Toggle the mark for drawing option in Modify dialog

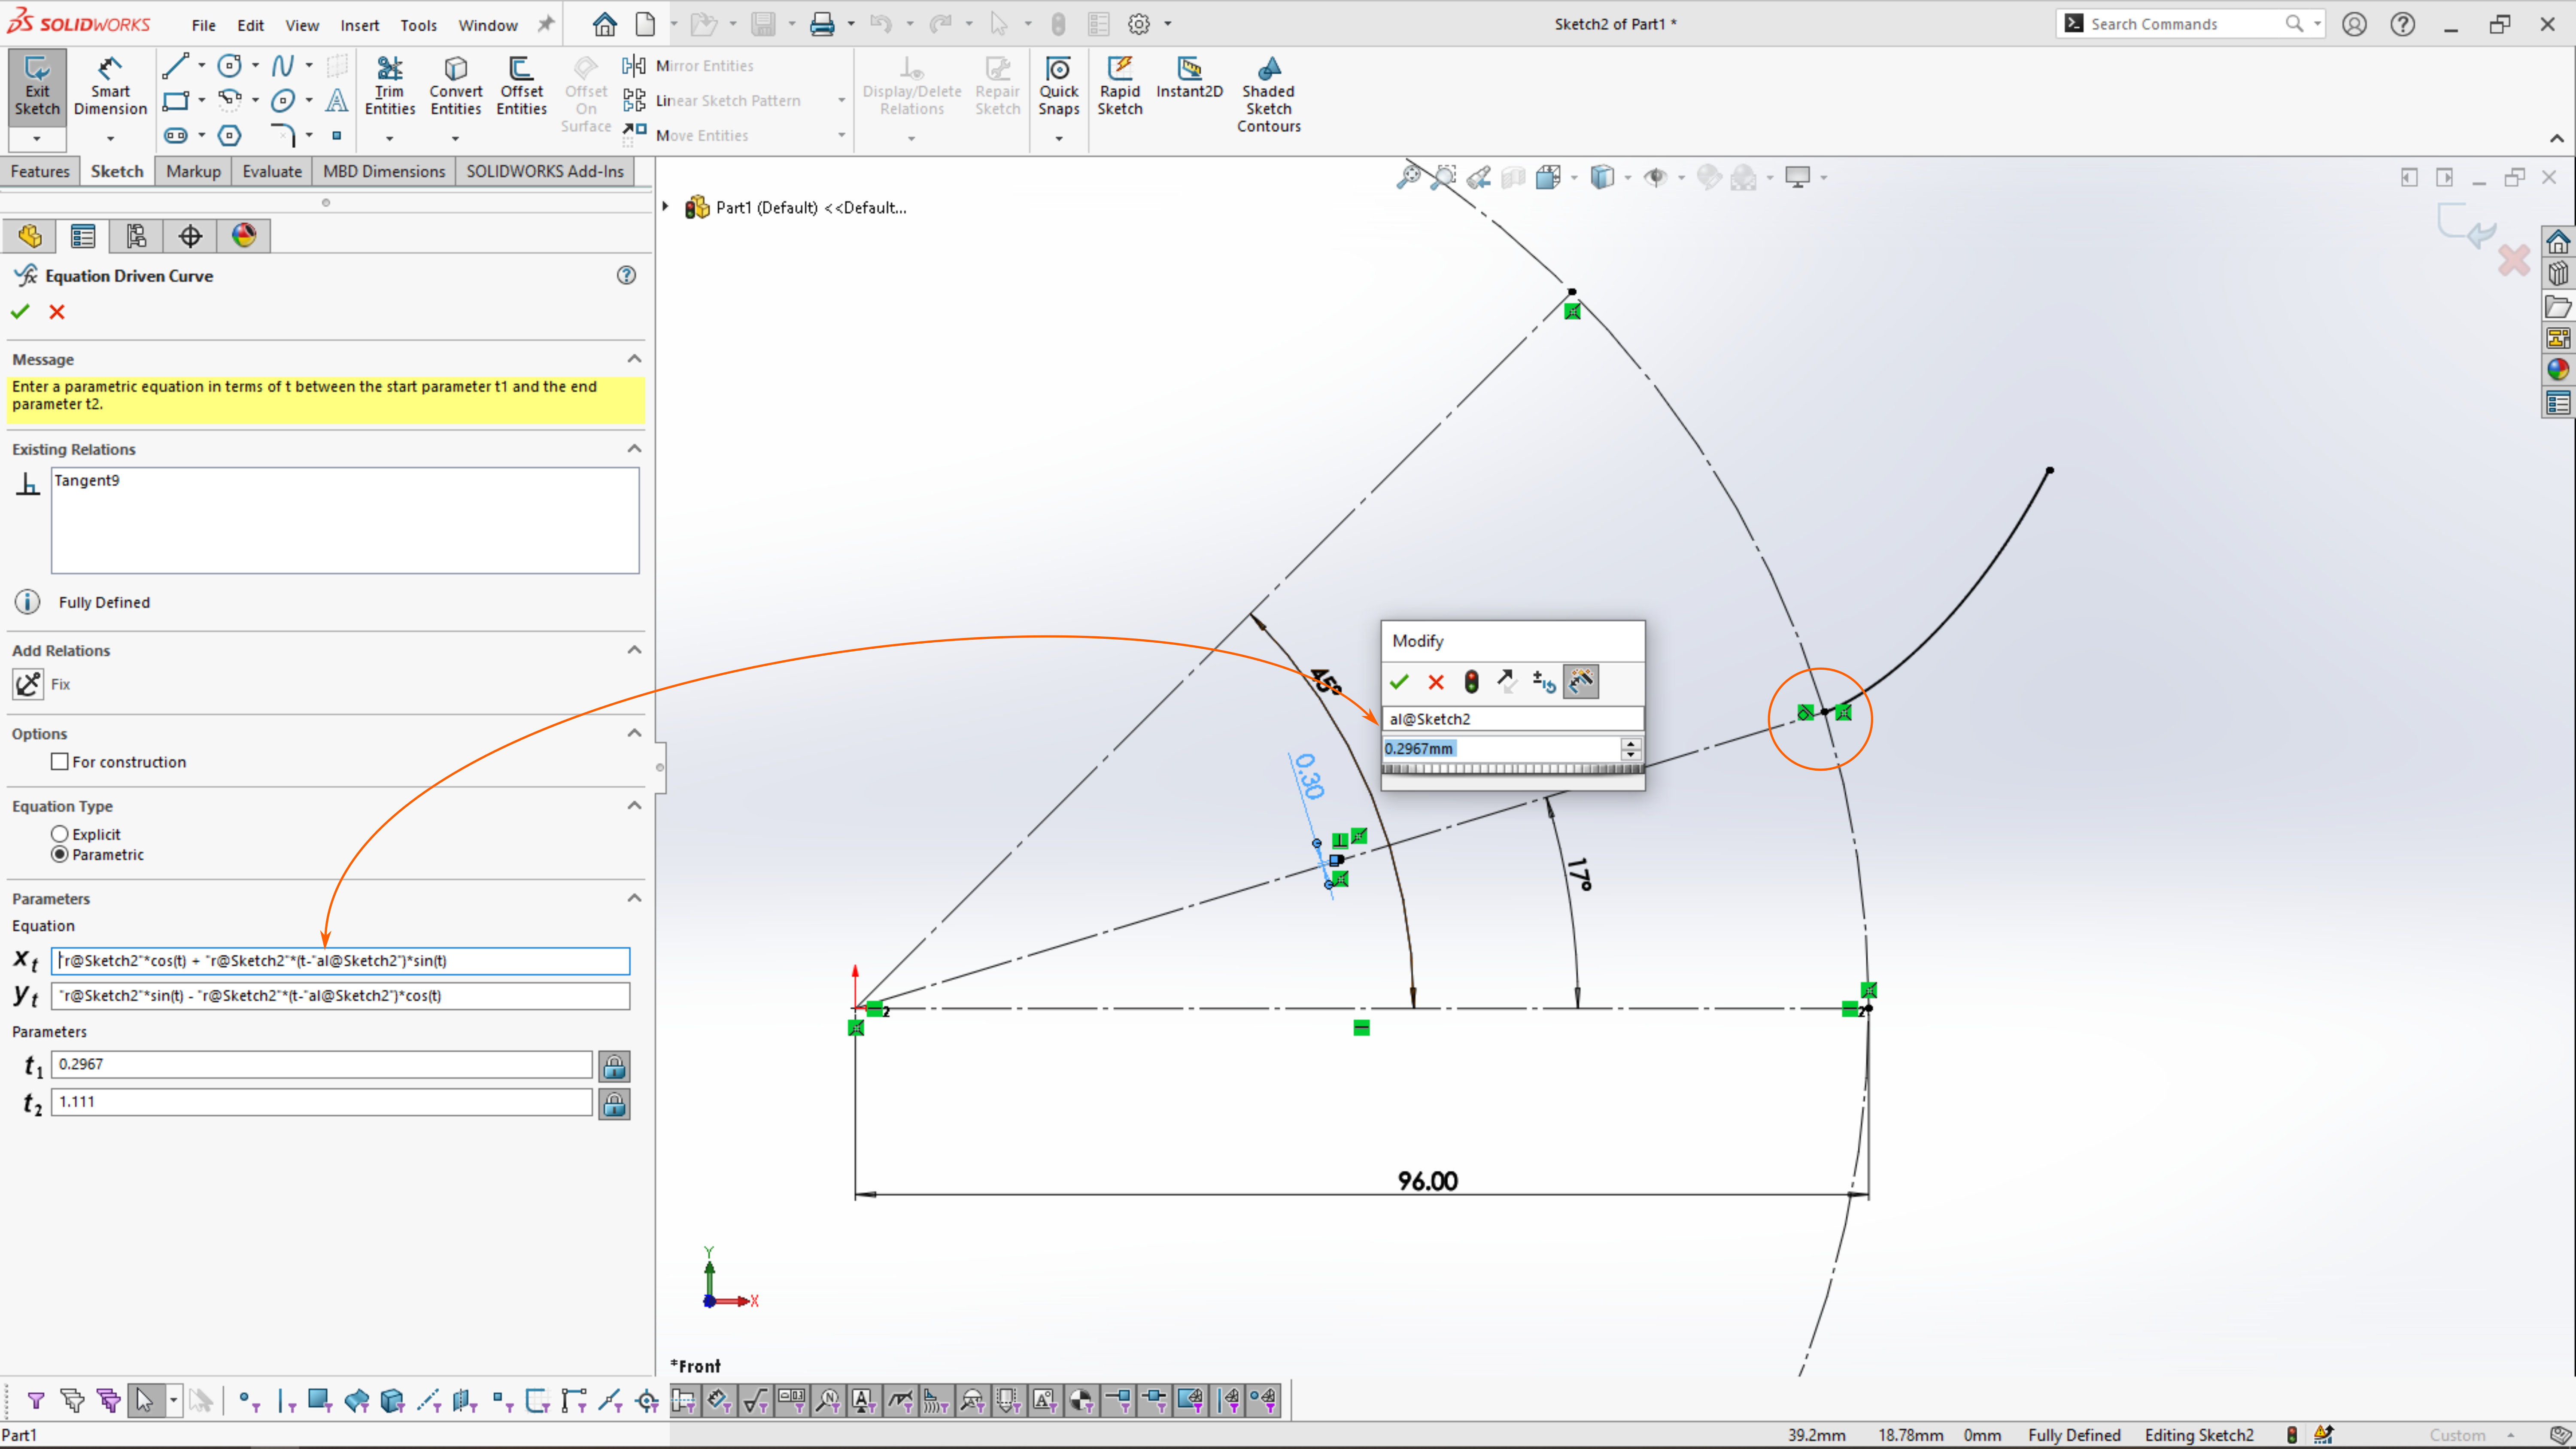pos(1581,682)
